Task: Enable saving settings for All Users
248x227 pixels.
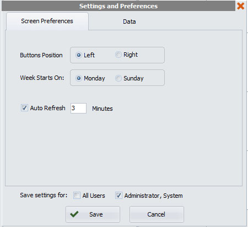Action: click(x=77, y=195)
